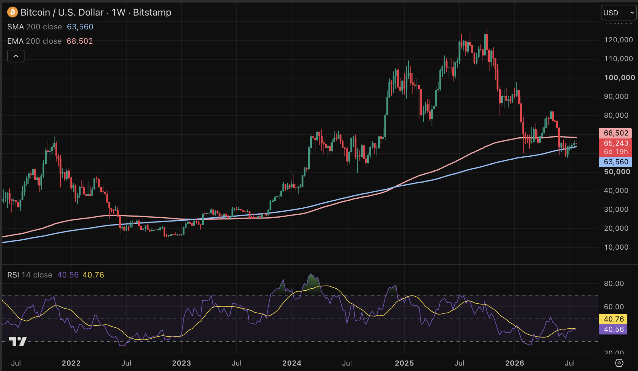Click the 2025 label on the time axis
Image resolution: width=638 pixels, height=371 pixels.
click(x=404, y=363)
